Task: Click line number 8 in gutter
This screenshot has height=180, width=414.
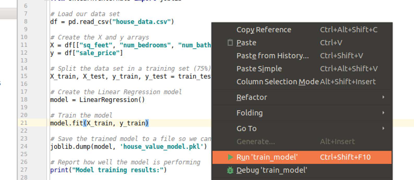Action: tap(26, 21)
